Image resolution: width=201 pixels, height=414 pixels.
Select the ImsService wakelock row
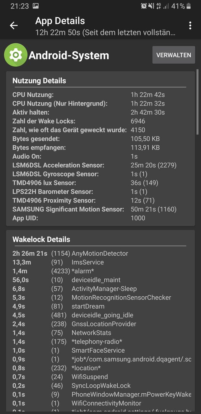point(100,262)
